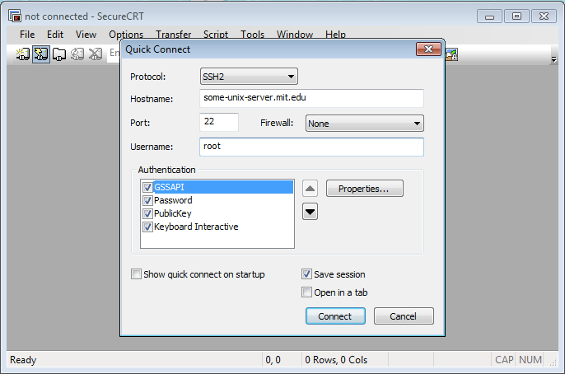The width and height of the screenshot is (565, 374).
Task: Click the toolbar icon right of the dialog
Action: click(x=451, y=54)
